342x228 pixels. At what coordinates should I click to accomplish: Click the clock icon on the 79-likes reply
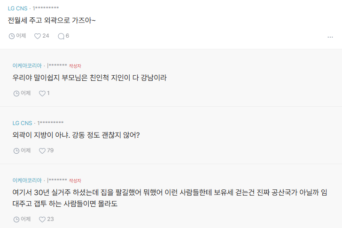(x=16, y=150)
